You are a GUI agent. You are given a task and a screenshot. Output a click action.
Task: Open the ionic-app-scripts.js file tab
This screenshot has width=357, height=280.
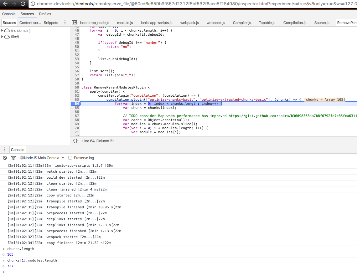click(x=157, y=23)
